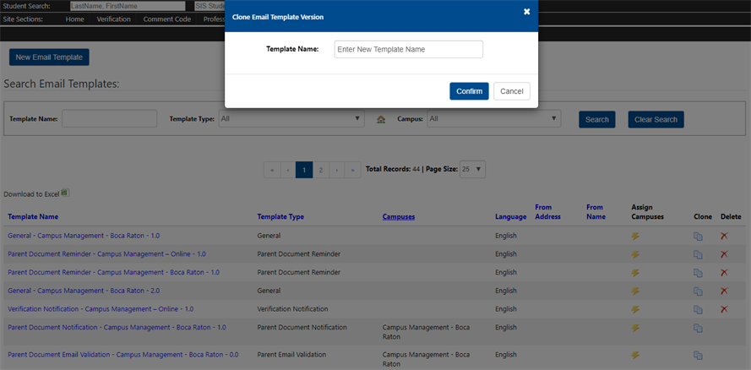Sort by Template Name column

pos(33,216)
